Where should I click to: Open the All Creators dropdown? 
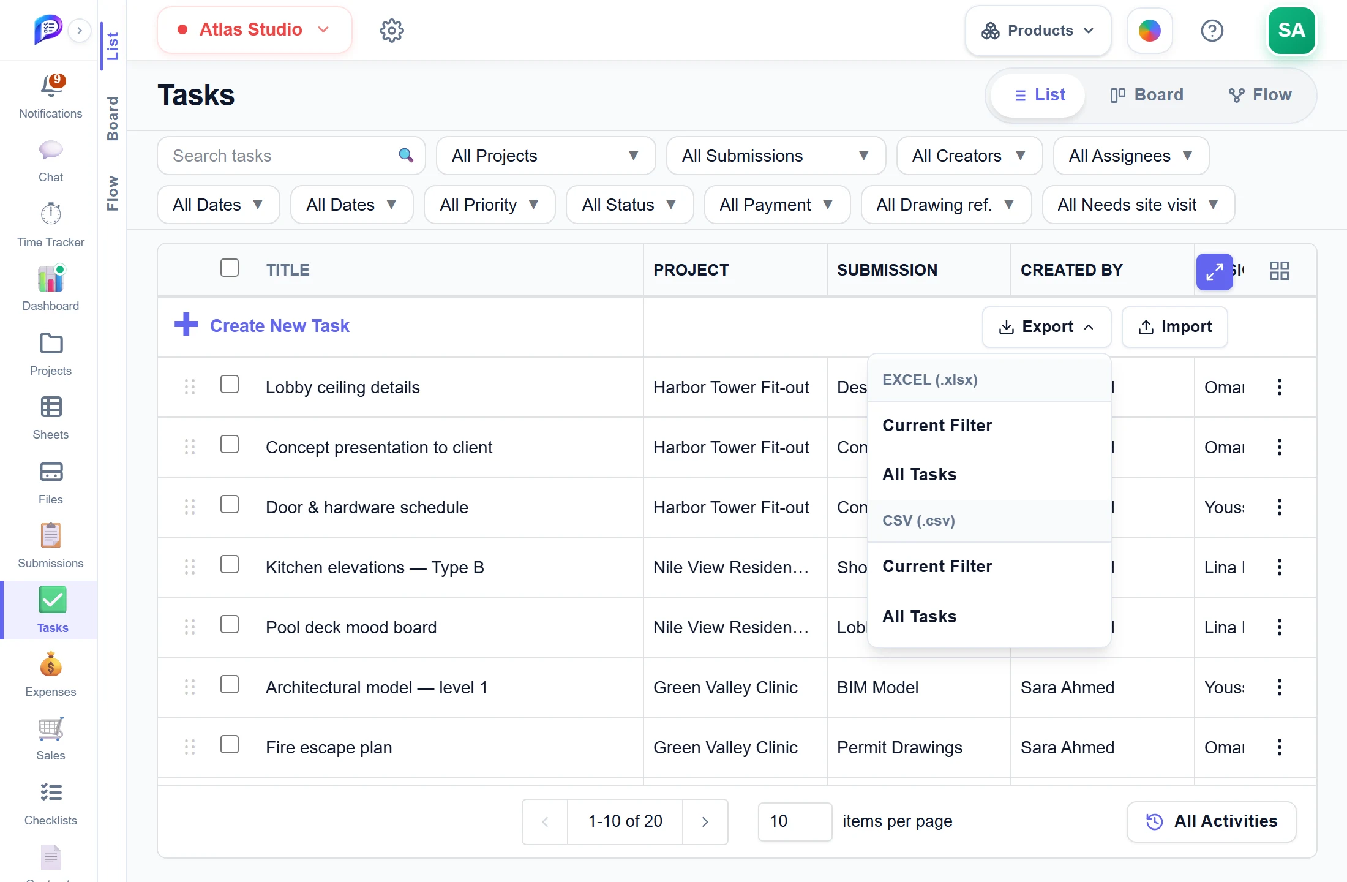tap(969, 156)
